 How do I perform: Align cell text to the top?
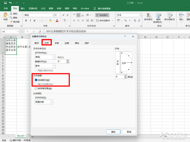[x=74, y=15]
